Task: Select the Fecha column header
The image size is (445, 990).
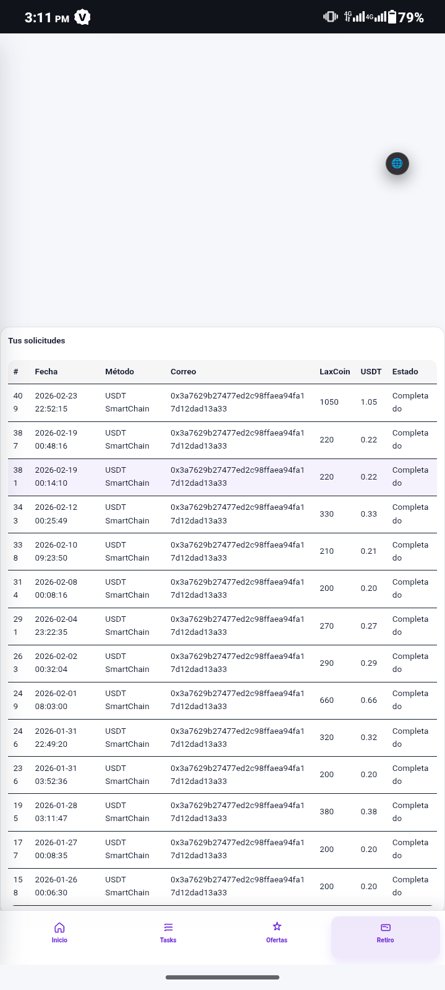Action: 46,372
